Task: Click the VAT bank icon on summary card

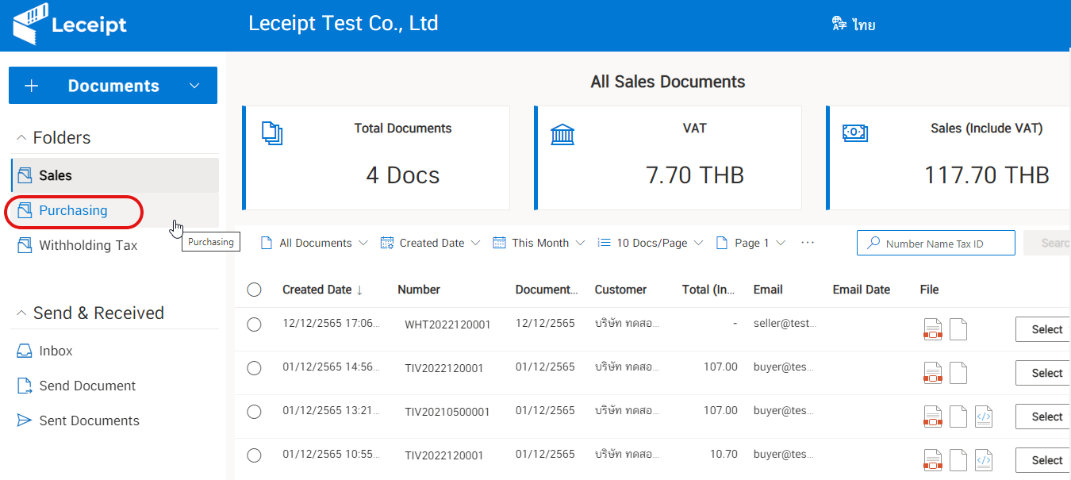Action: click(x=563, y=133)
